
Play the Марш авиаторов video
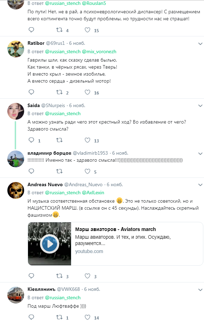point(49,244)
